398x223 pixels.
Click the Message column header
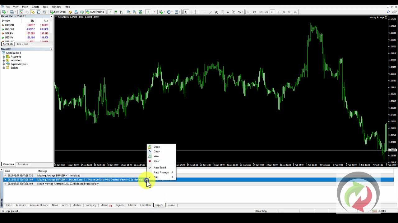pos(42,171)
